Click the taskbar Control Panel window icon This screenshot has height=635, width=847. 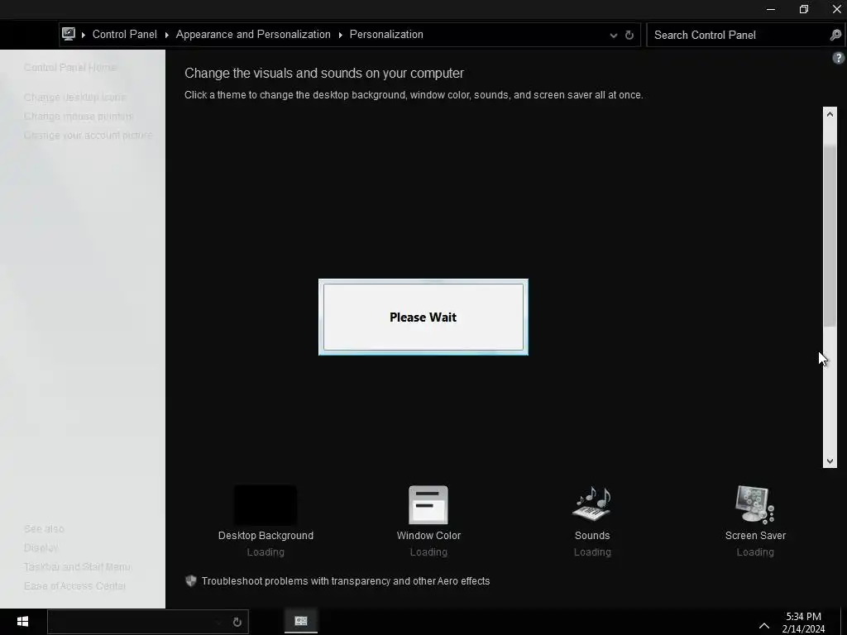click(x=301, y=621)
